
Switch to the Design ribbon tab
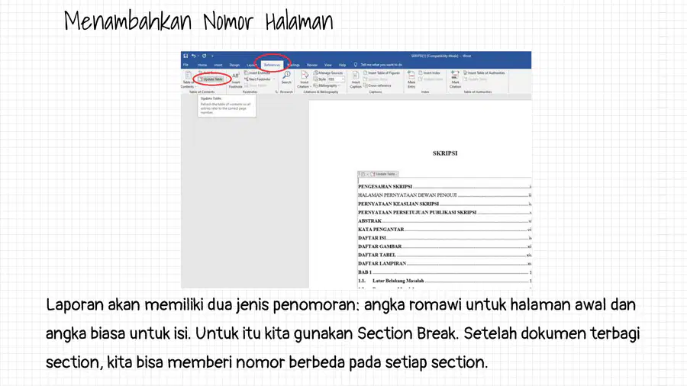click(234, 65)
